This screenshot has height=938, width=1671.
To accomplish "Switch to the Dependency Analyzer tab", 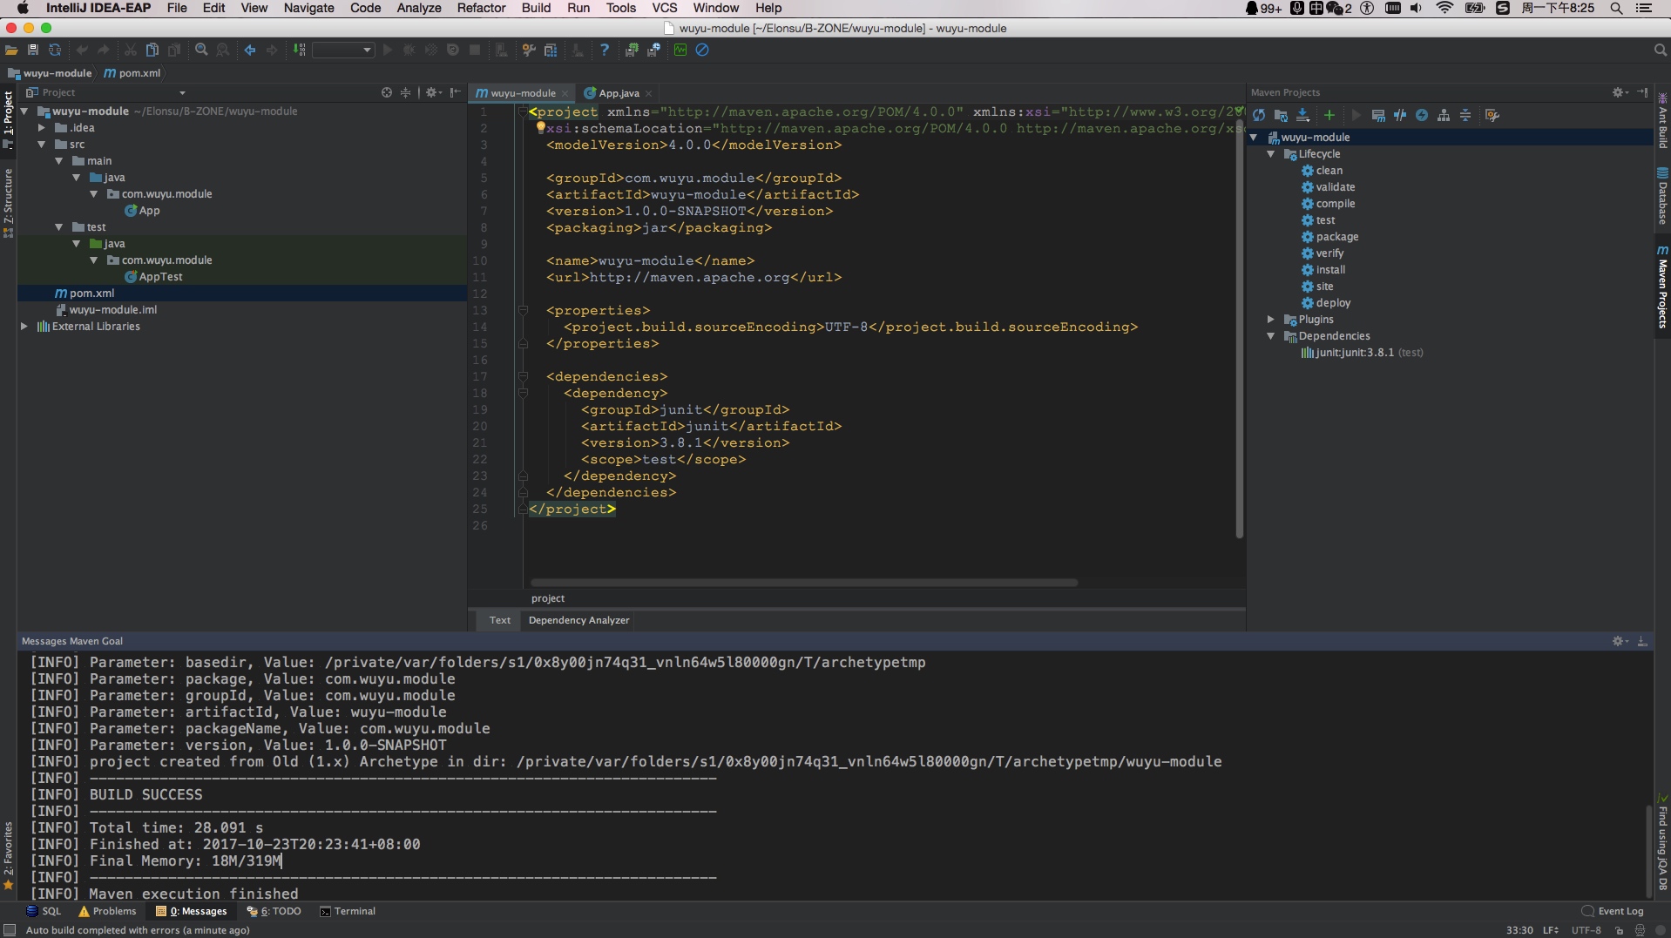I will [578, 620].
